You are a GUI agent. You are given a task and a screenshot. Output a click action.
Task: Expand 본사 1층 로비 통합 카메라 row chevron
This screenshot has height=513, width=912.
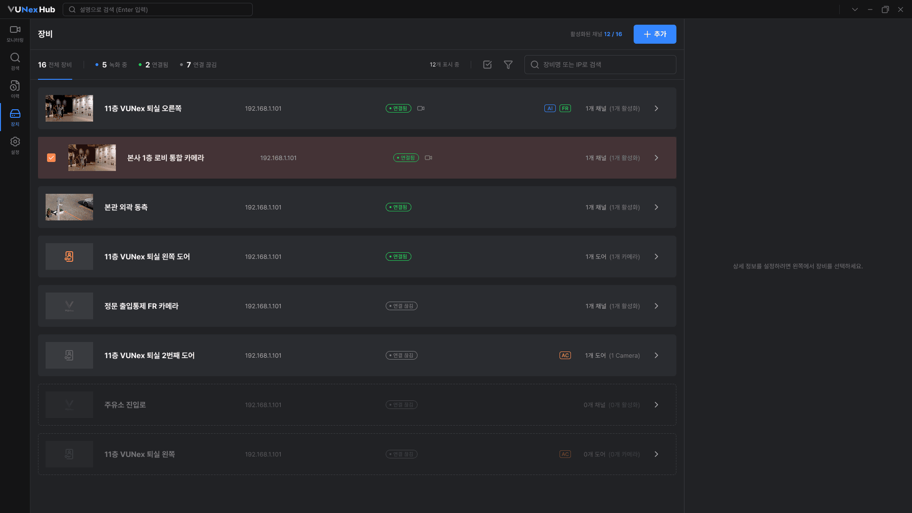point(656,158)
